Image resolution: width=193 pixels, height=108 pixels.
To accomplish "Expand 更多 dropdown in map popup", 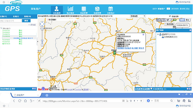I will coord(142,48).
